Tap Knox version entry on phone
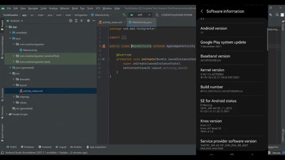This screenshot has height=160, width=285. (232, 126)
